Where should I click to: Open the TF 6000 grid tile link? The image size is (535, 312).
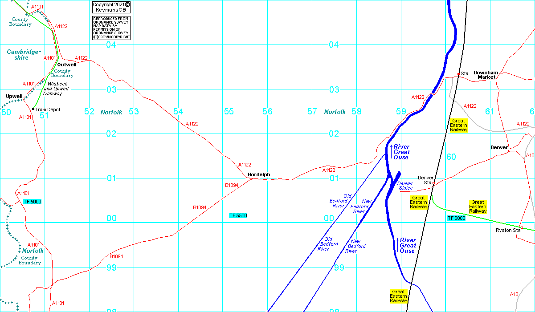pyautogui.click(x=456, y=218)
